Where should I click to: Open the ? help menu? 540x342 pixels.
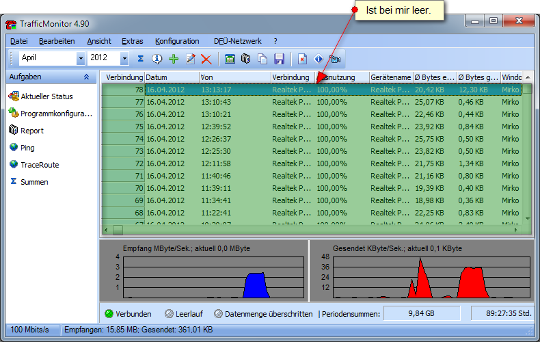pyautogui.click(x=275, y=41)
